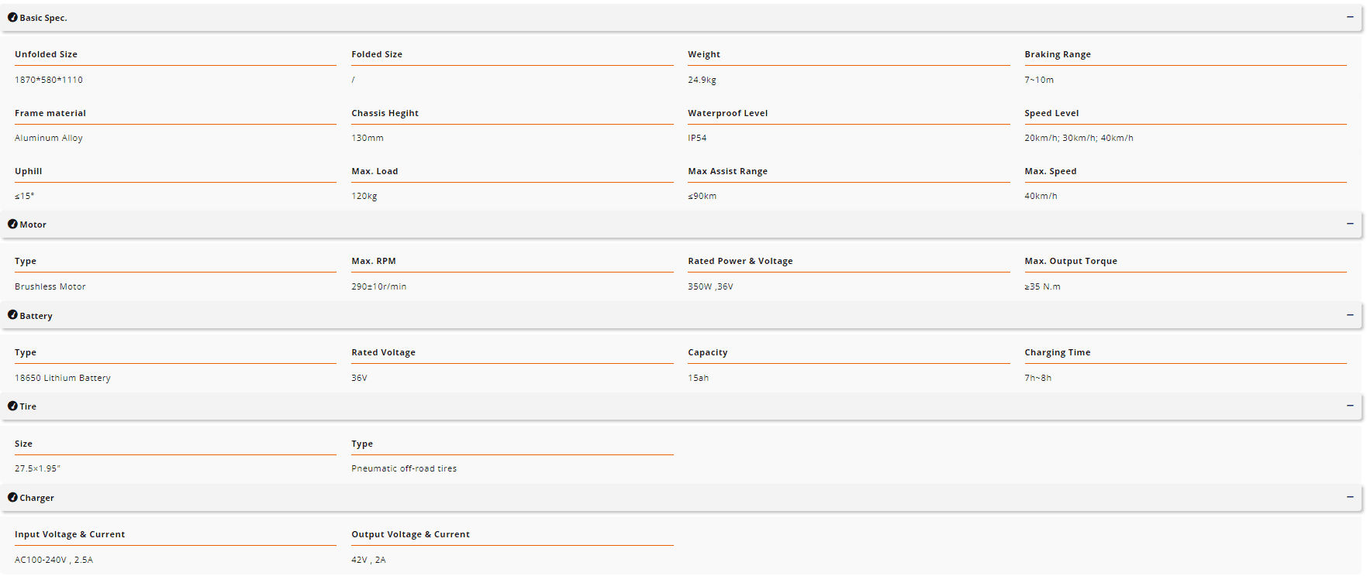Collapse the Battery section with minus
Screen dimensions: 1367x576
[x=1350, y=315]
